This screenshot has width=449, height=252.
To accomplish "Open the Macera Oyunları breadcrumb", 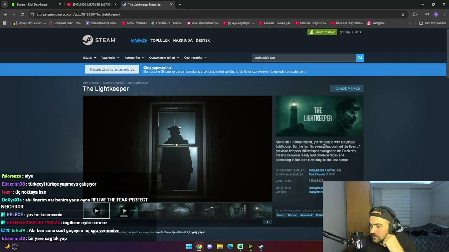I will pyautogui.click(x=113, y=83).
